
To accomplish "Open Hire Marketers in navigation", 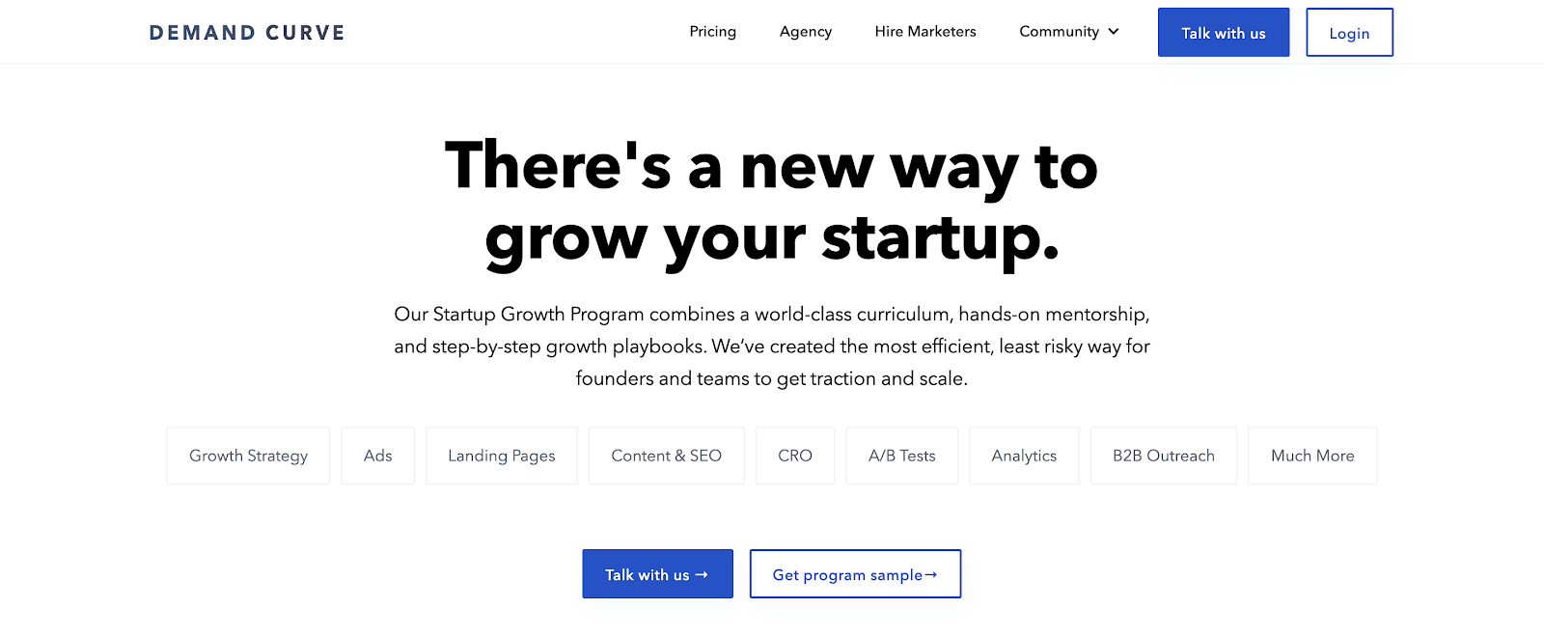I will (x=924, y=32).
